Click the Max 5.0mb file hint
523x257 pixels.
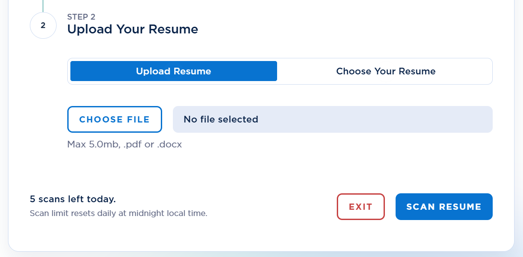[x=125, y=145]
